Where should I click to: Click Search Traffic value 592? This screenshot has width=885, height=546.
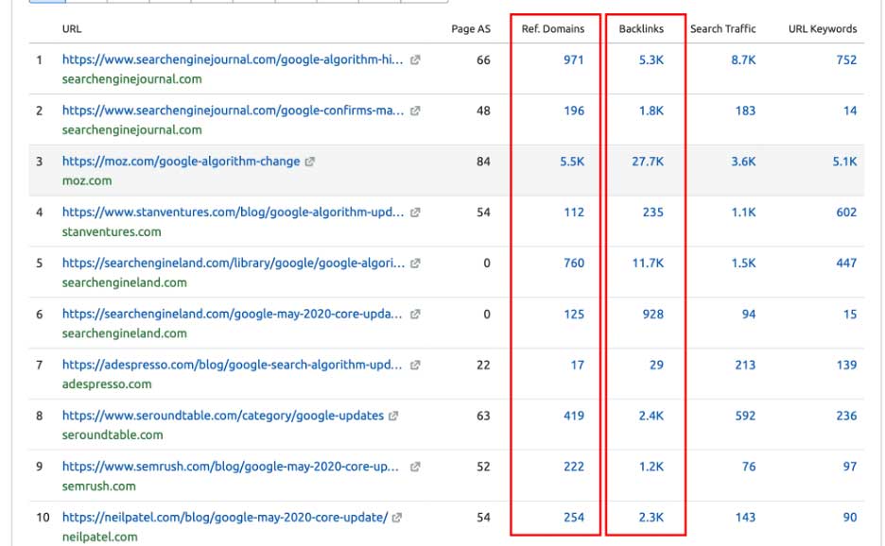point(745,416)
